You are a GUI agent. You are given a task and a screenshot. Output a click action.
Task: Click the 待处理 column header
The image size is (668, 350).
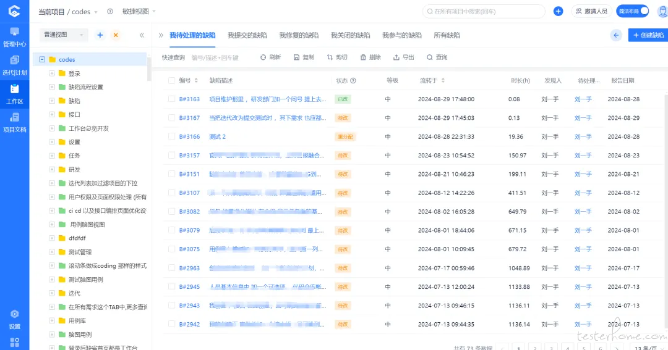pyautogui.click(x=588, y=80)
